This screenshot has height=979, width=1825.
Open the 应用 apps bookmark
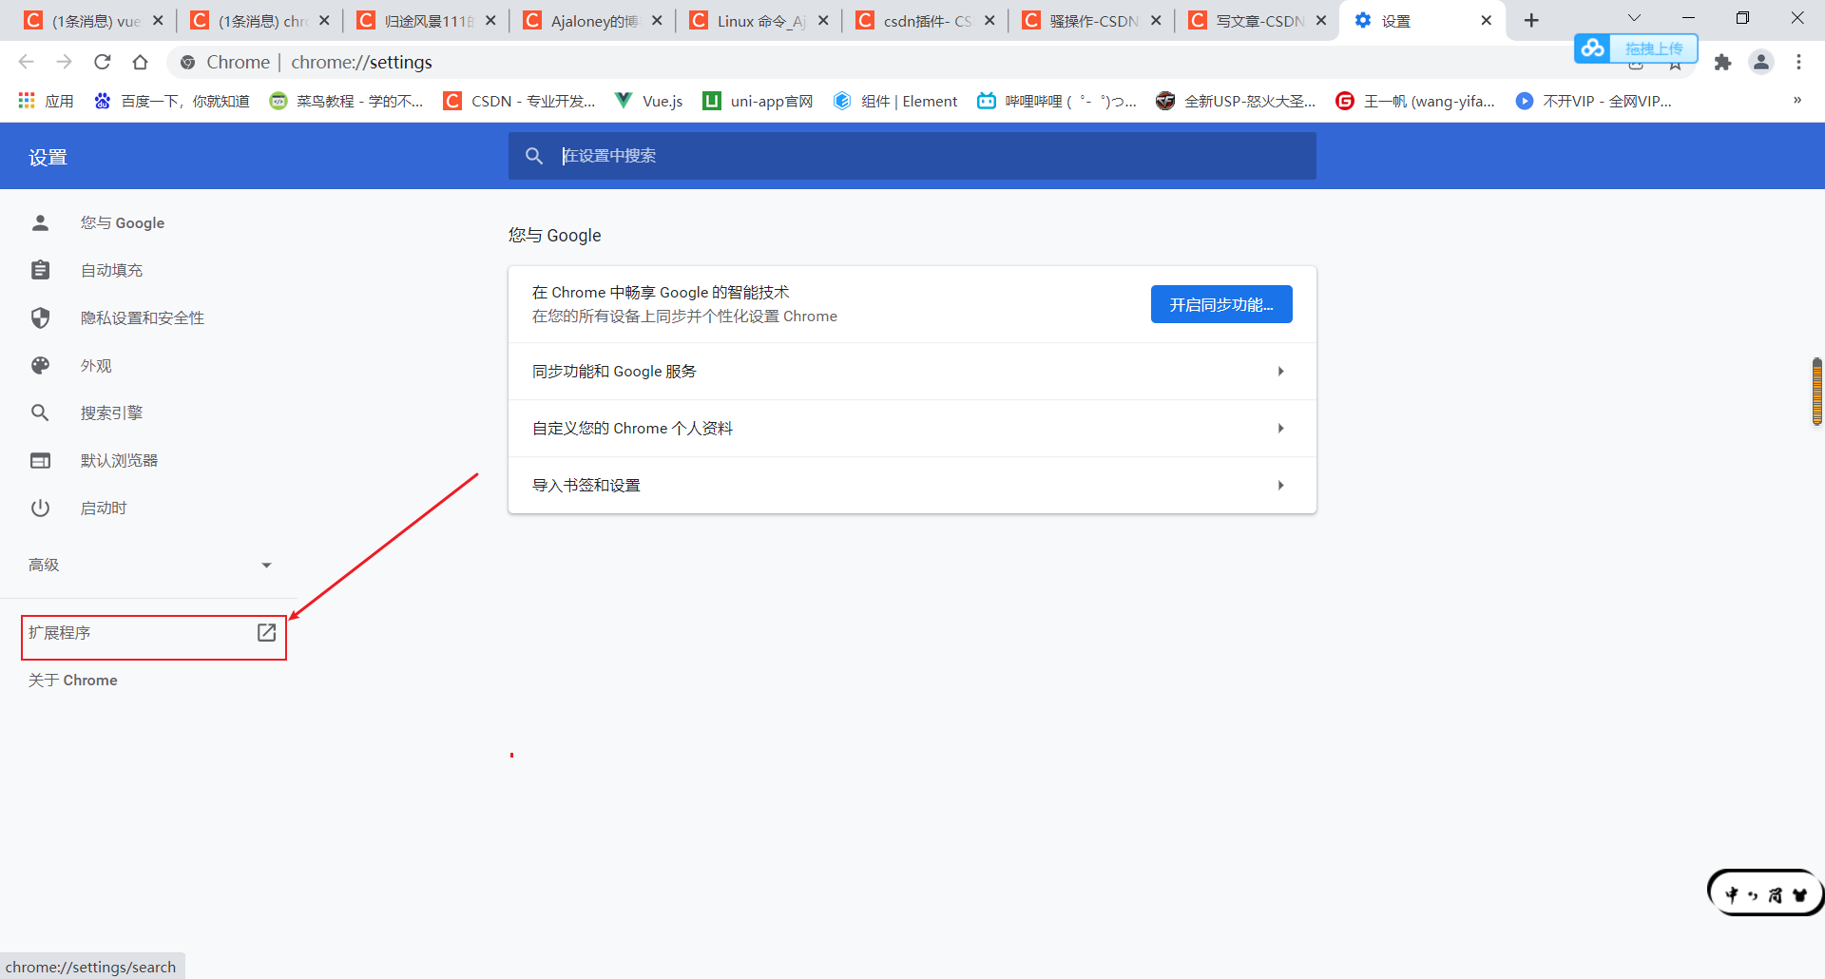point(46,101)
